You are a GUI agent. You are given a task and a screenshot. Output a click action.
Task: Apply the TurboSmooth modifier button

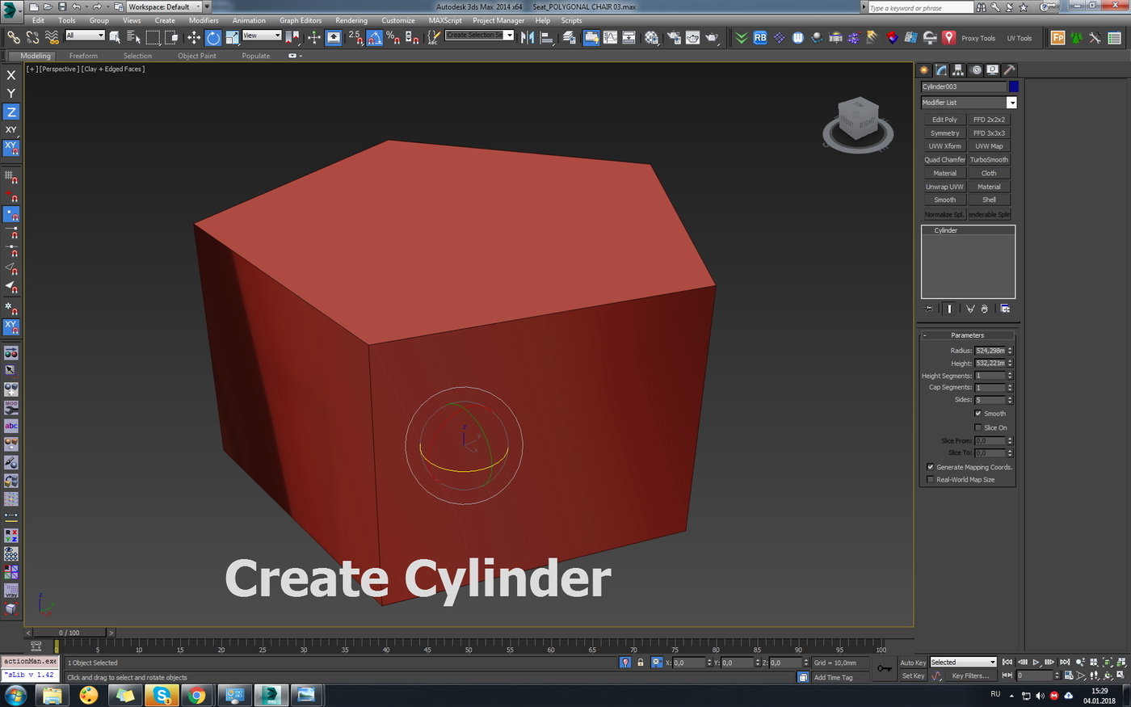989,160
